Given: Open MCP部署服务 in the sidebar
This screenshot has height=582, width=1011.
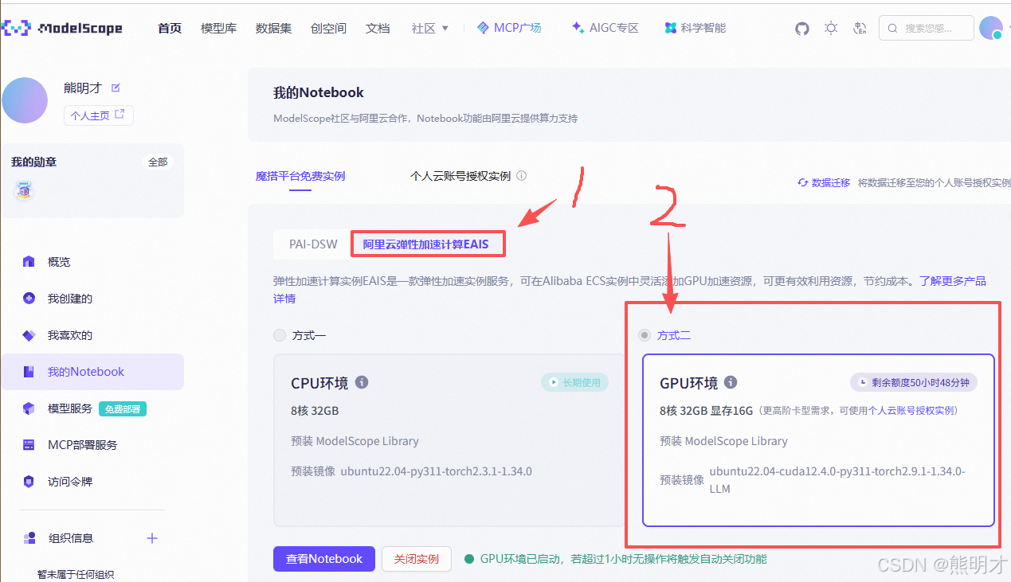Looking at the screenshot, I should click(x=83, y=444).
